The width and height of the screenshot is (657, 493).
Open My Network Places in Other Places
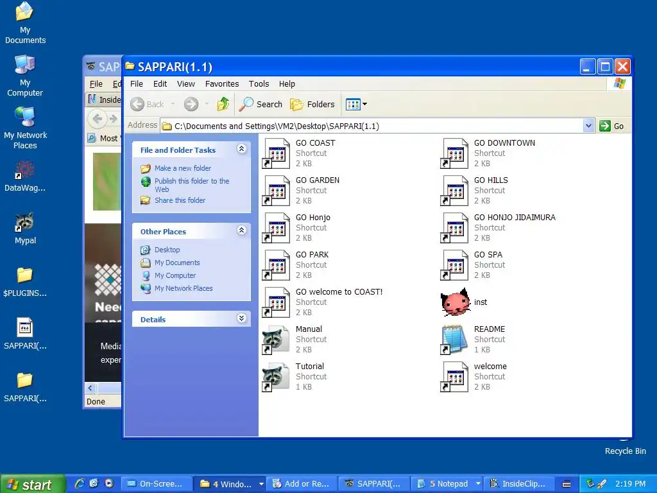[x=183, y=288]
